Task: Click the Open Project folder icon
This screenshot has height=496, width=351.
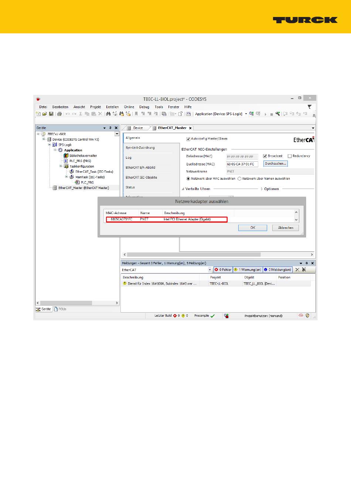Action: pyautogui.click(x=45, y=114)
